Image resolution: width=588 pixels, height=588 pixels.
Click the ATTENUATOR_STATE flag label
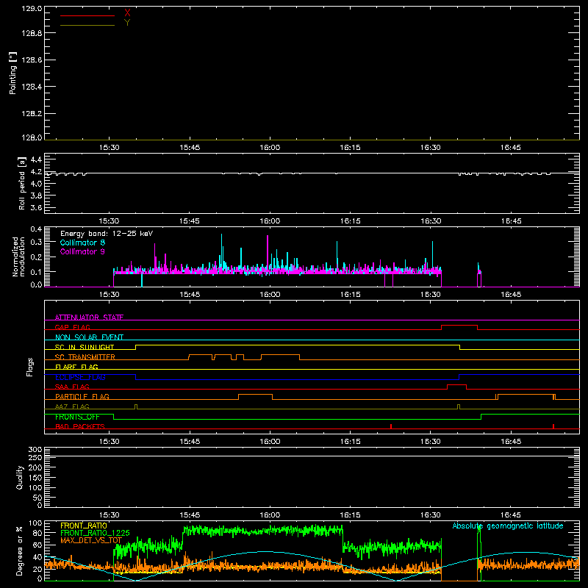89,318
